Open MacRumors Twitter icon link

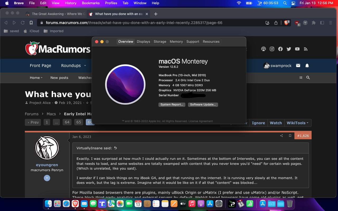[289, 49]
